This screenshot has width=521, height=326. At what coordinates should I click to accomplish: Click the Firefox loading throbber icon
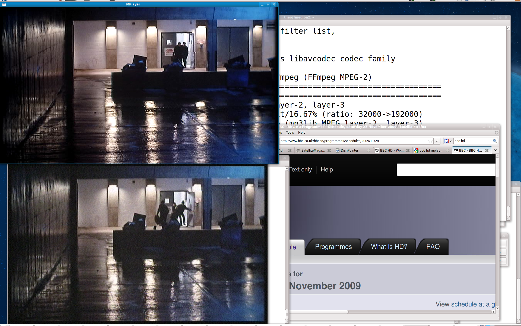(496, 133)
